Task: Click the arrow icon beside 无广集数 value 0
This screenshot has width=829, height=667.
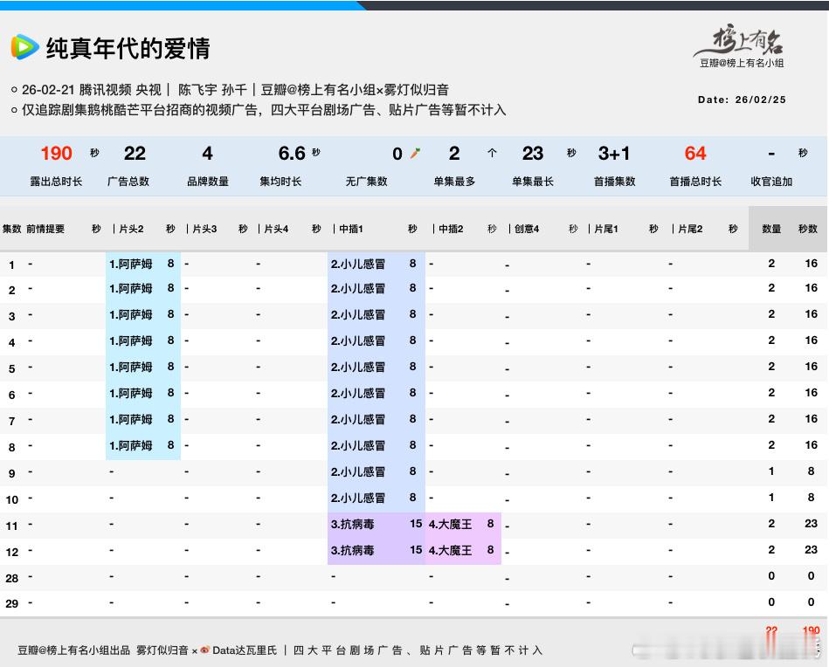Action: 416,154
